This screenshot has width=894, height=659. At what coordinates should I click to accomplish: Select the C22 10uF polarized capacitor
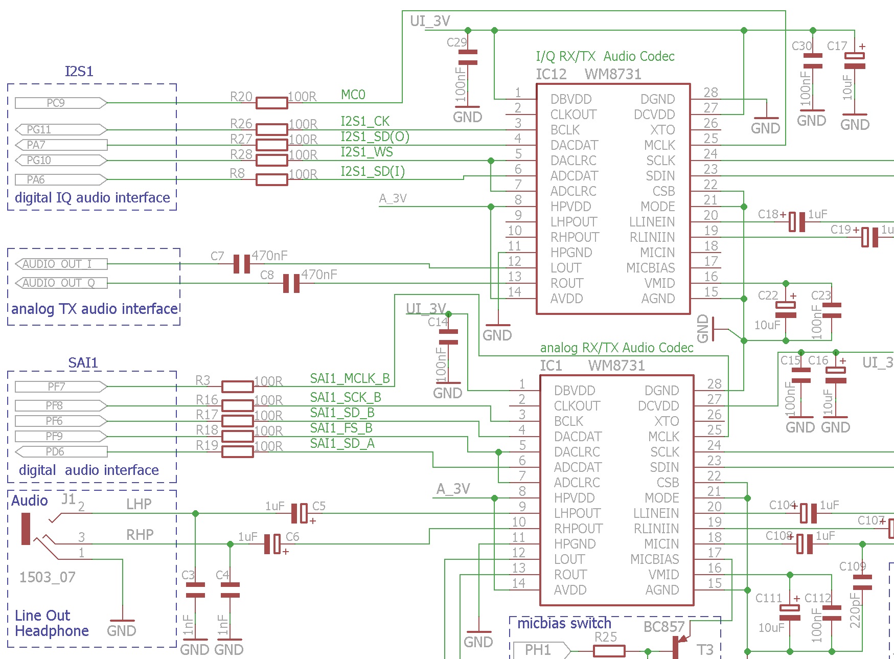tap(786, 310)
